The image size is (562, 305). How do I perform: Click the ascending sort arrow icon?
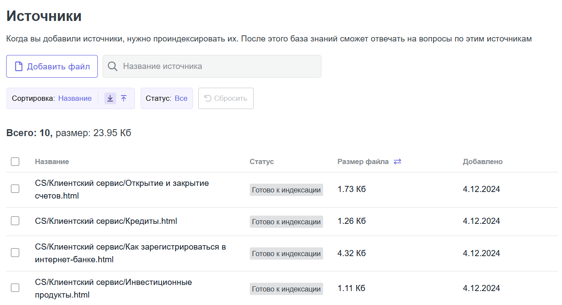pyautogui.click(x=124, y=99)
